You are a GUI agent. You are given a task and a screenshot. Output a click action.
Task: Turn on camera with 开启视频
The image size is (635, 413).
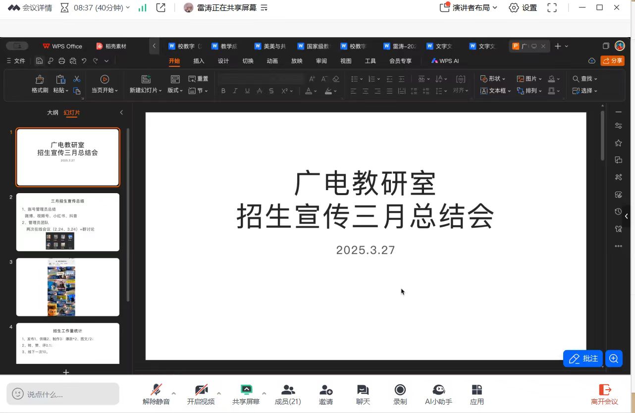point(201,390)
